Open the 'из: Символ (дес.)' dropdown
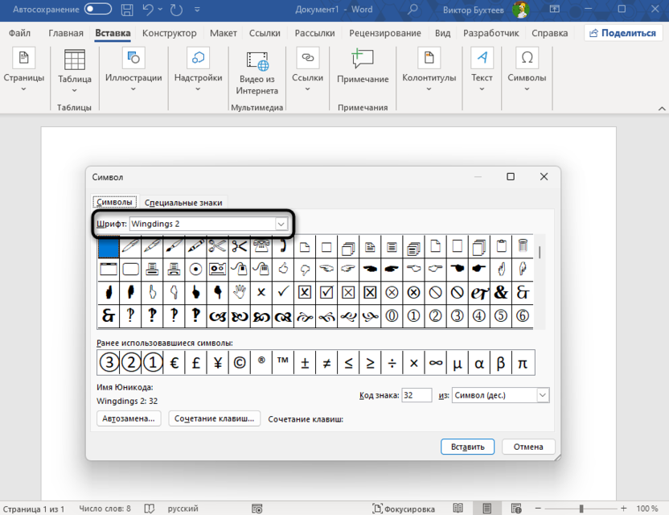The width and height of the screenshot is (669, 515). coord(542,395)
